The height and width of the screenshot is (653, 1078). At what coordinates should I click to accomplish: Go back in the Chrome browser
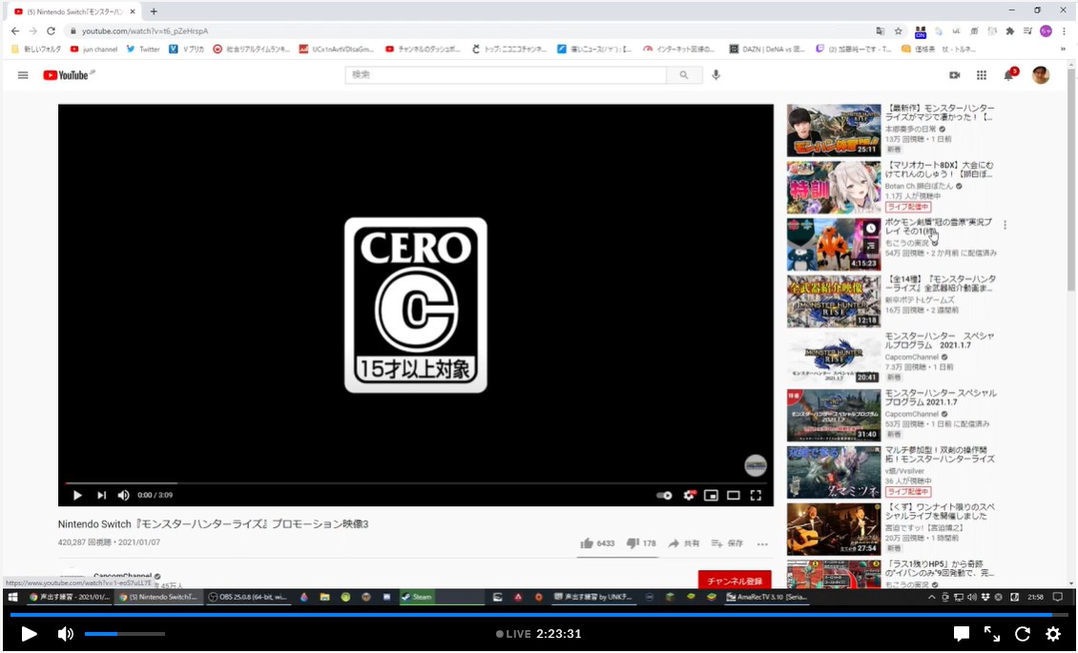(15, 31)
